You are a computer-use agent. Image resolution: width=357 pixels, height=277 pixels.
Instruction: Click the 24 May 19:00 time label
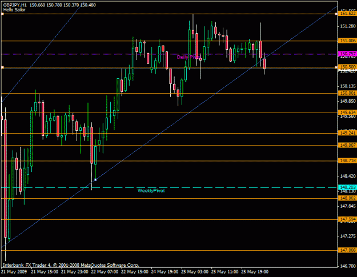[x=165, y=272]
